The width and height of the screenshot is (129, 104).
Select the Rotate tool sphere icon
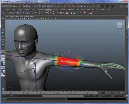pyautogui.click(x=3, y=33)
